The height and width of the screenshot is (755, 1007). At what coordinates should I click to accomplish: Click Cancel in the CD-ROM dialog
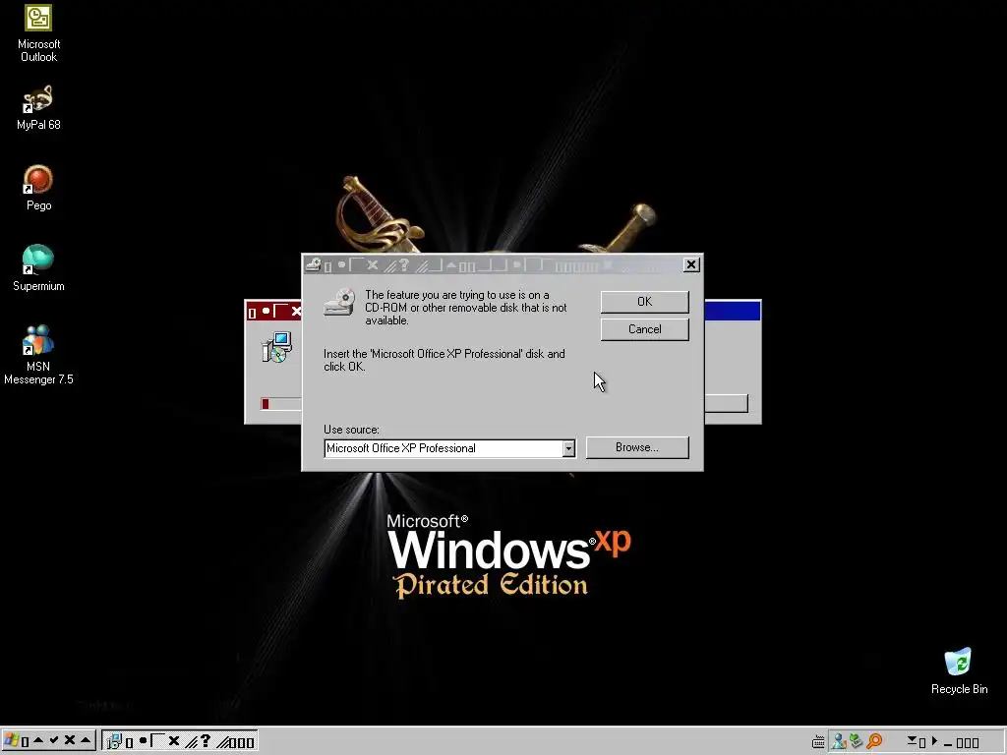click(x=645, y=329)
